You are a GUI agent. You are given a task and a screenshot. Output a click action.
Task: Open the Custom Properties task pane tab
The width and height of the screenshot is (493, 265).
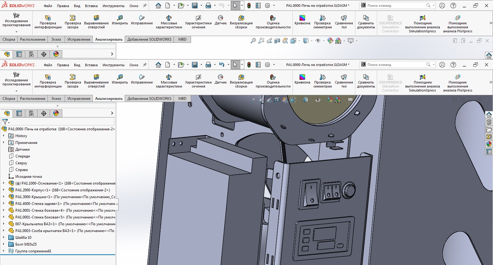coord(489,152)
